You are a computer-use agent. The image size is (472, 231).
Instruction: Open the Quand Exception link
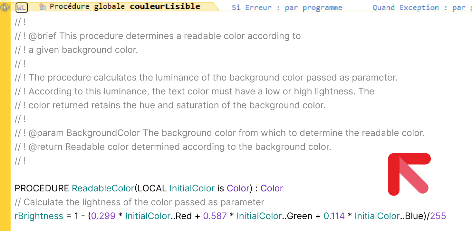[x=422, y=8]
